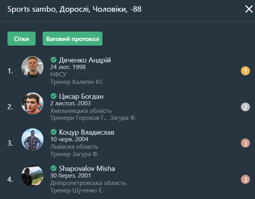Open the Ваговий протокол weigh-in protocol
The height and width of the screenshot is (199, 255).
72,39
